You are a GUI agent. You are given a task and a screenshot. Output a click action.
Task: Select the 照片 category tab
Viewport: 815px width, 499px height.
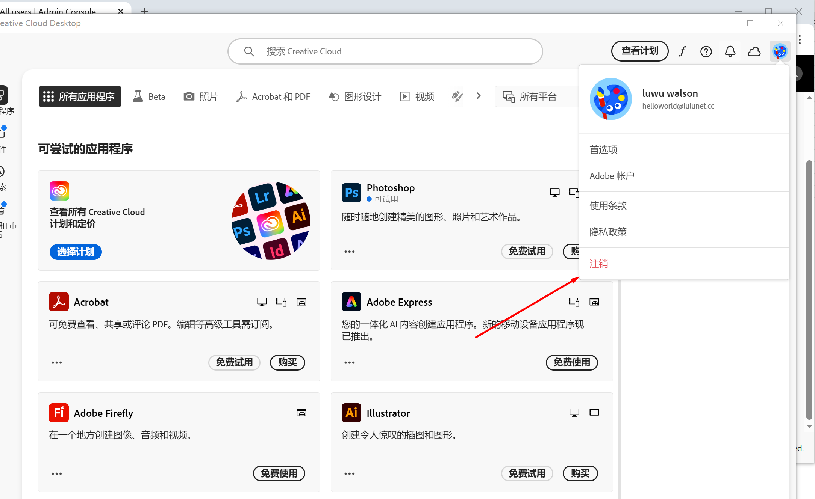[201, 96]
